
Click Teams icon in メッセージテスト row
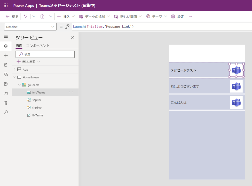[x=236, y=70]
